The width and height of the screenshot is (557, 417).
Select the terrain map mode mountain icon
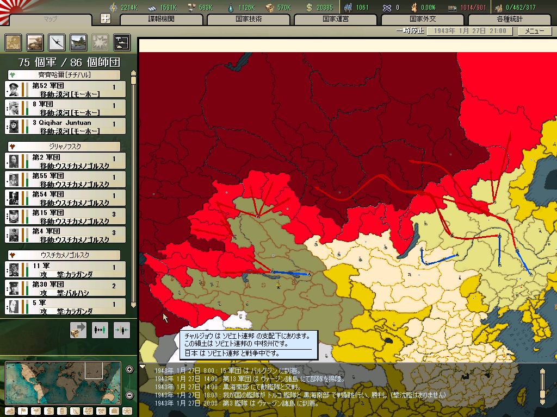(x=10, y=411)
